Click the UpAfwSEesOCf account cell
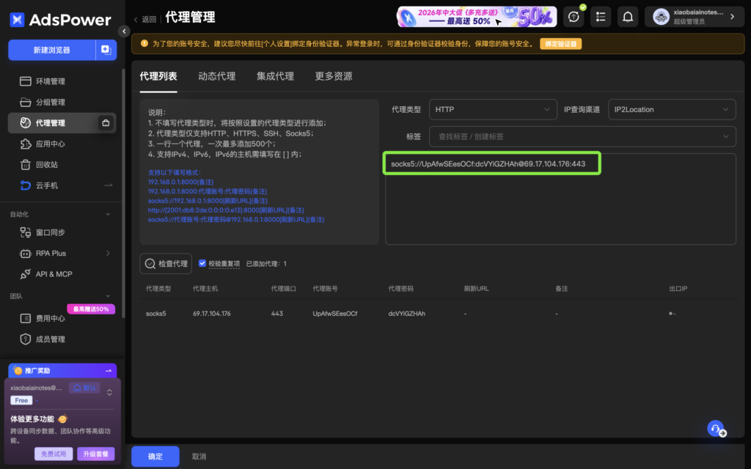The image size is (751, 469). pos(335,314)
